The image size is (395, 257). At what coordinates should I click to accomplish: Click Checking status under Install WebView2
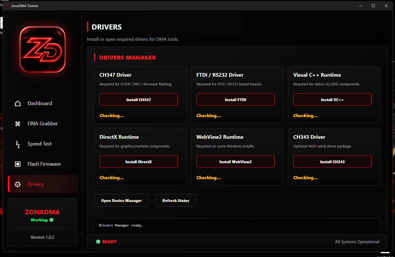pos(208,178)
